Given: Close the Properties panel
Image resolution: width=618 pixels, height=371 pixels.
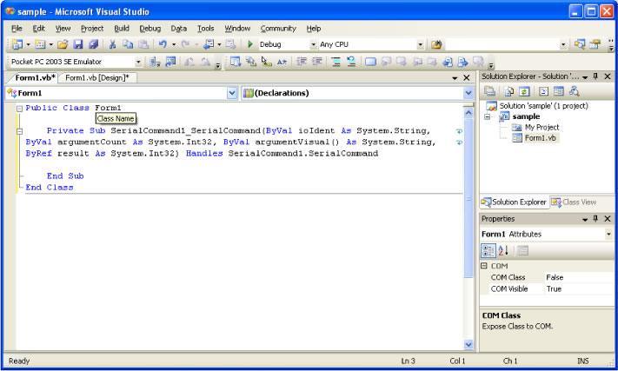Looking at the screenshot, I should [608, 219].
